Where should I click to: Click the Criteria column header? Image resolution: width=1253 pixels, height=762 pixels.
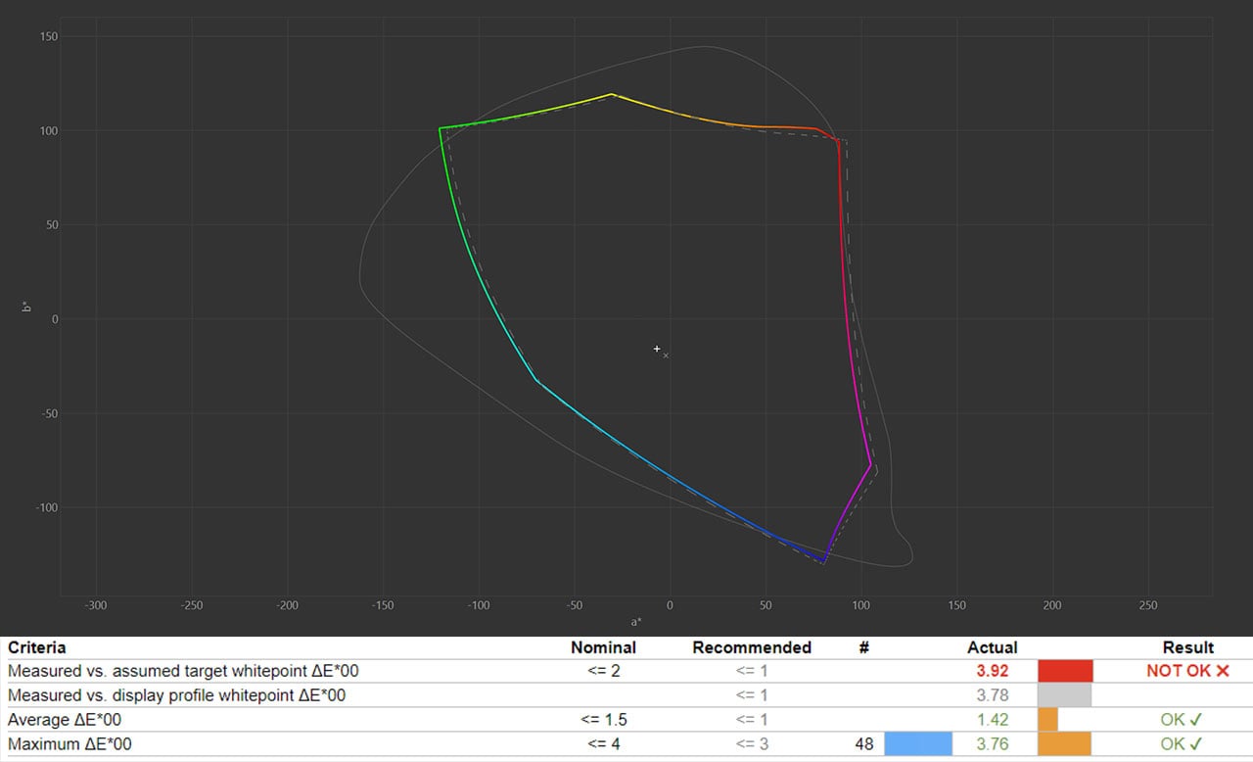[x=37, y=647]
